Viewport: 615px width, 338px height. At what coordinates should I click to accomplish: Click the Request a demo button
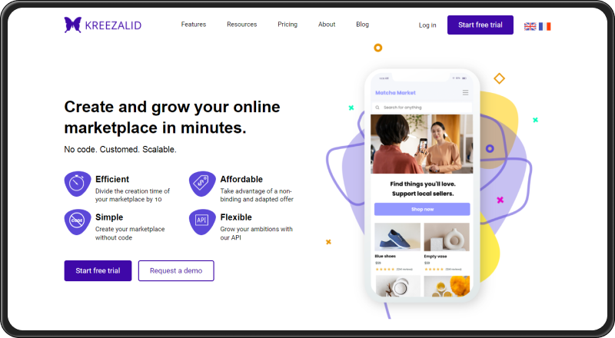pyautogui.click(x=176, y=270)
